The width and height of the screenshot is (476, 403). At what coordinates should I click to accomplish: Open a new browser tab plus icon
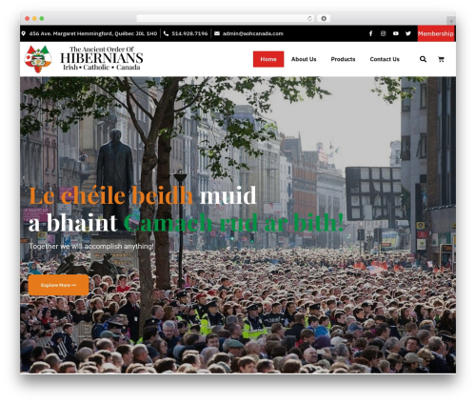[451, 21]
